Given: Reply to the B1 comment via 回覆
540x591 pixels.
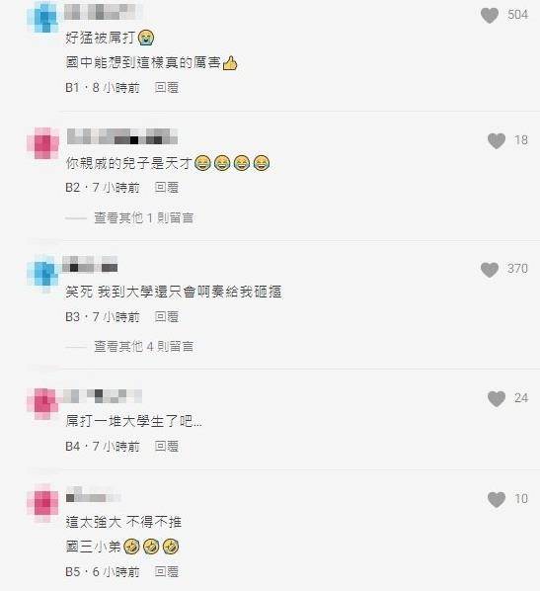Looking at the screenshot, I should [167, 87].
